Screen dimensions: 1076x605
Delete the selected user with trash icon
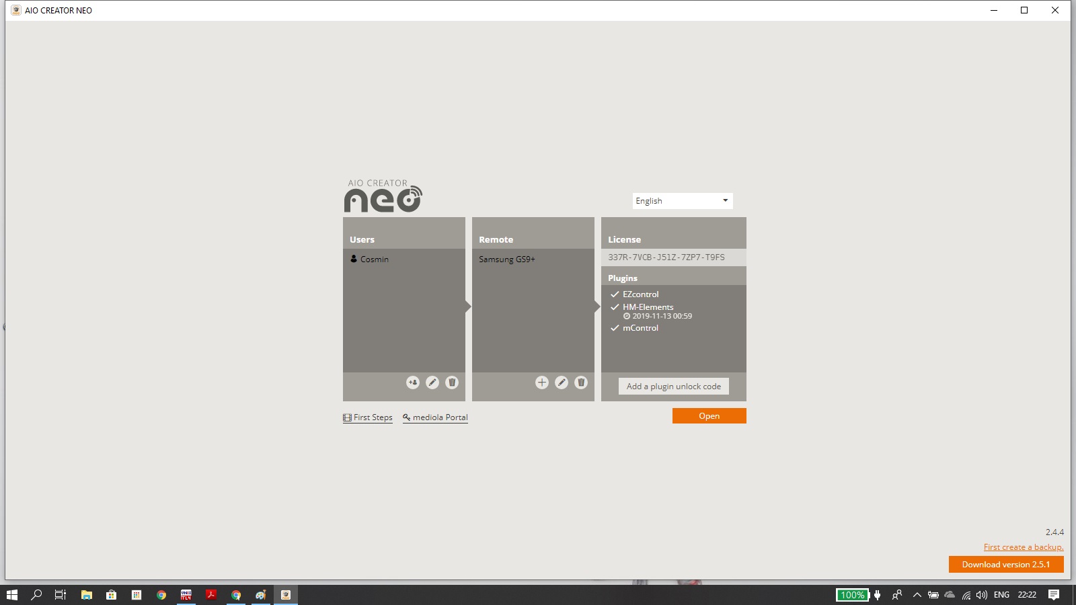tap(452, 382)
